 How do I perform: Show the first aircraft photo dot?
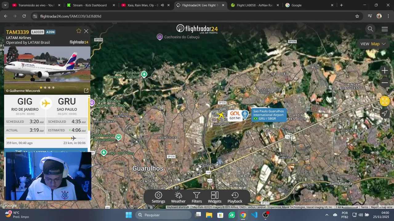coord(41,87)
